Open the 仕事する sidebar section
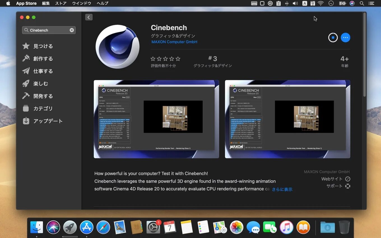This screenshot has height=238, width=381. 38,71
